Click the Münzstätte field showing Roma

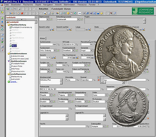click(x=71, y=80)
